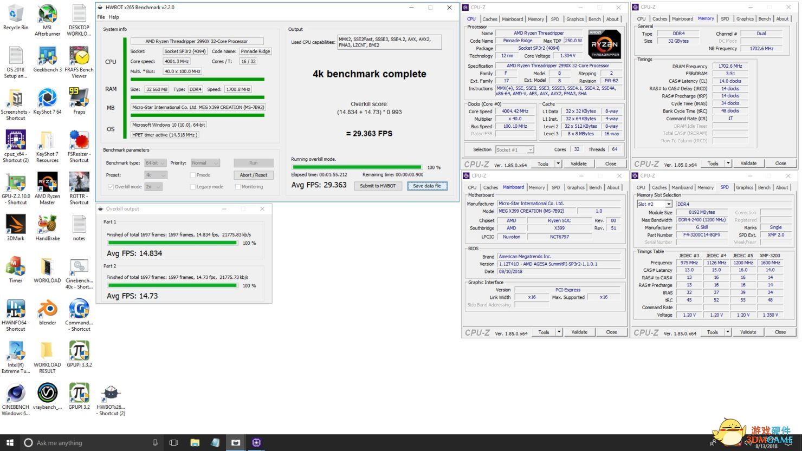Enable Monitoring checkbox
The width and height of the screenshot is (802, 451).
tap(237, 187)
